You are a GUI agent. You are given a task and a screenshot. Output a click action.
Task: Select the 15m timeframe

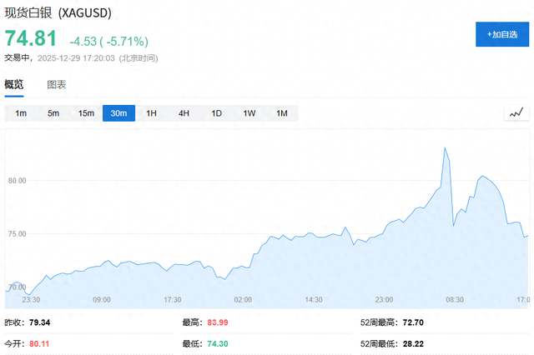[x=86, y=113]
